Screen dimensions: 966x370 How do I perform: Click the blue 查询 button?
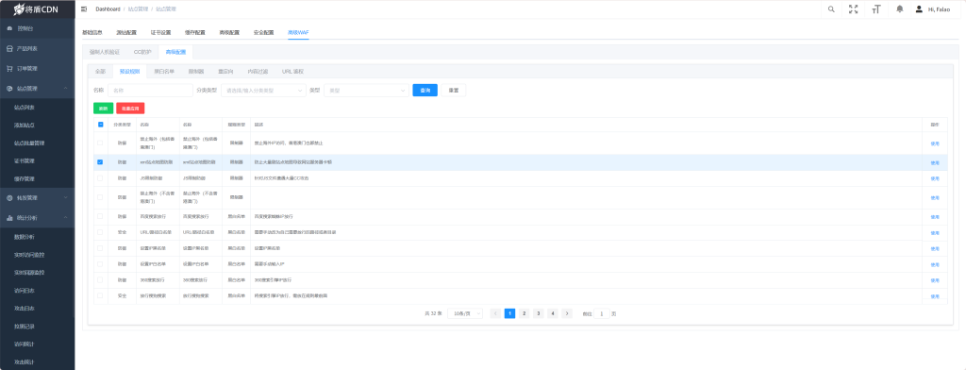point(425,90)
